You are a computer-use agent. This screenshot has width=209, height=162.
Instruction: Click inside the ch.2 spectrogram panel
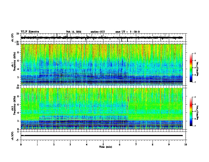pos(102,109)
